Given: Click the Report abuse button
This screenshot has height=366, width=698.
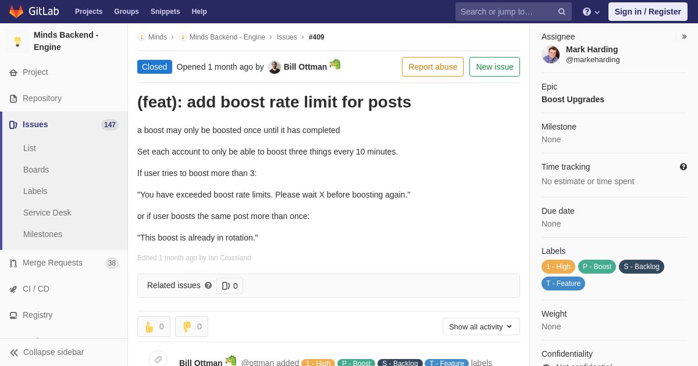Looking at the screenshot, I should (433, 67).
